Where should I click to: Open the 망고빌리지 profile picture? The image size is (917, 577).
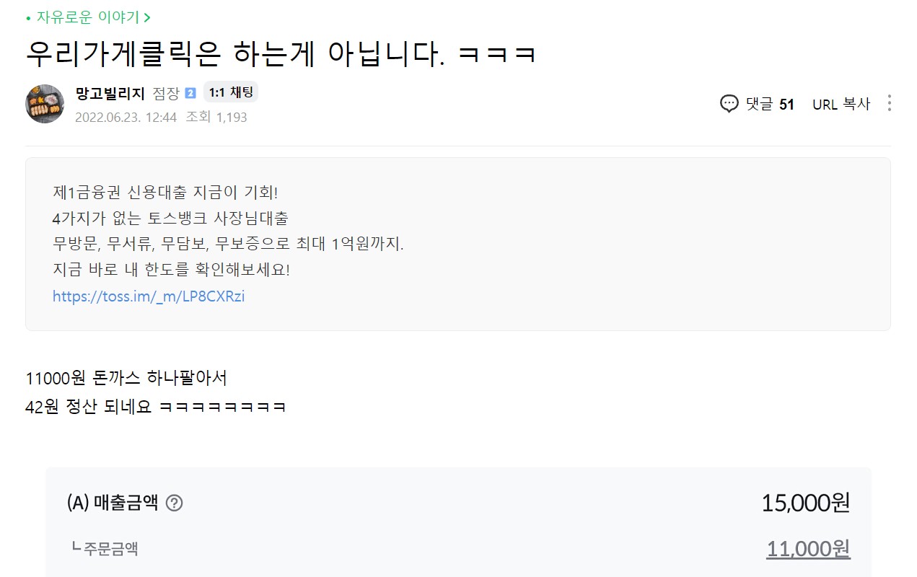click(x=45, y=104)
